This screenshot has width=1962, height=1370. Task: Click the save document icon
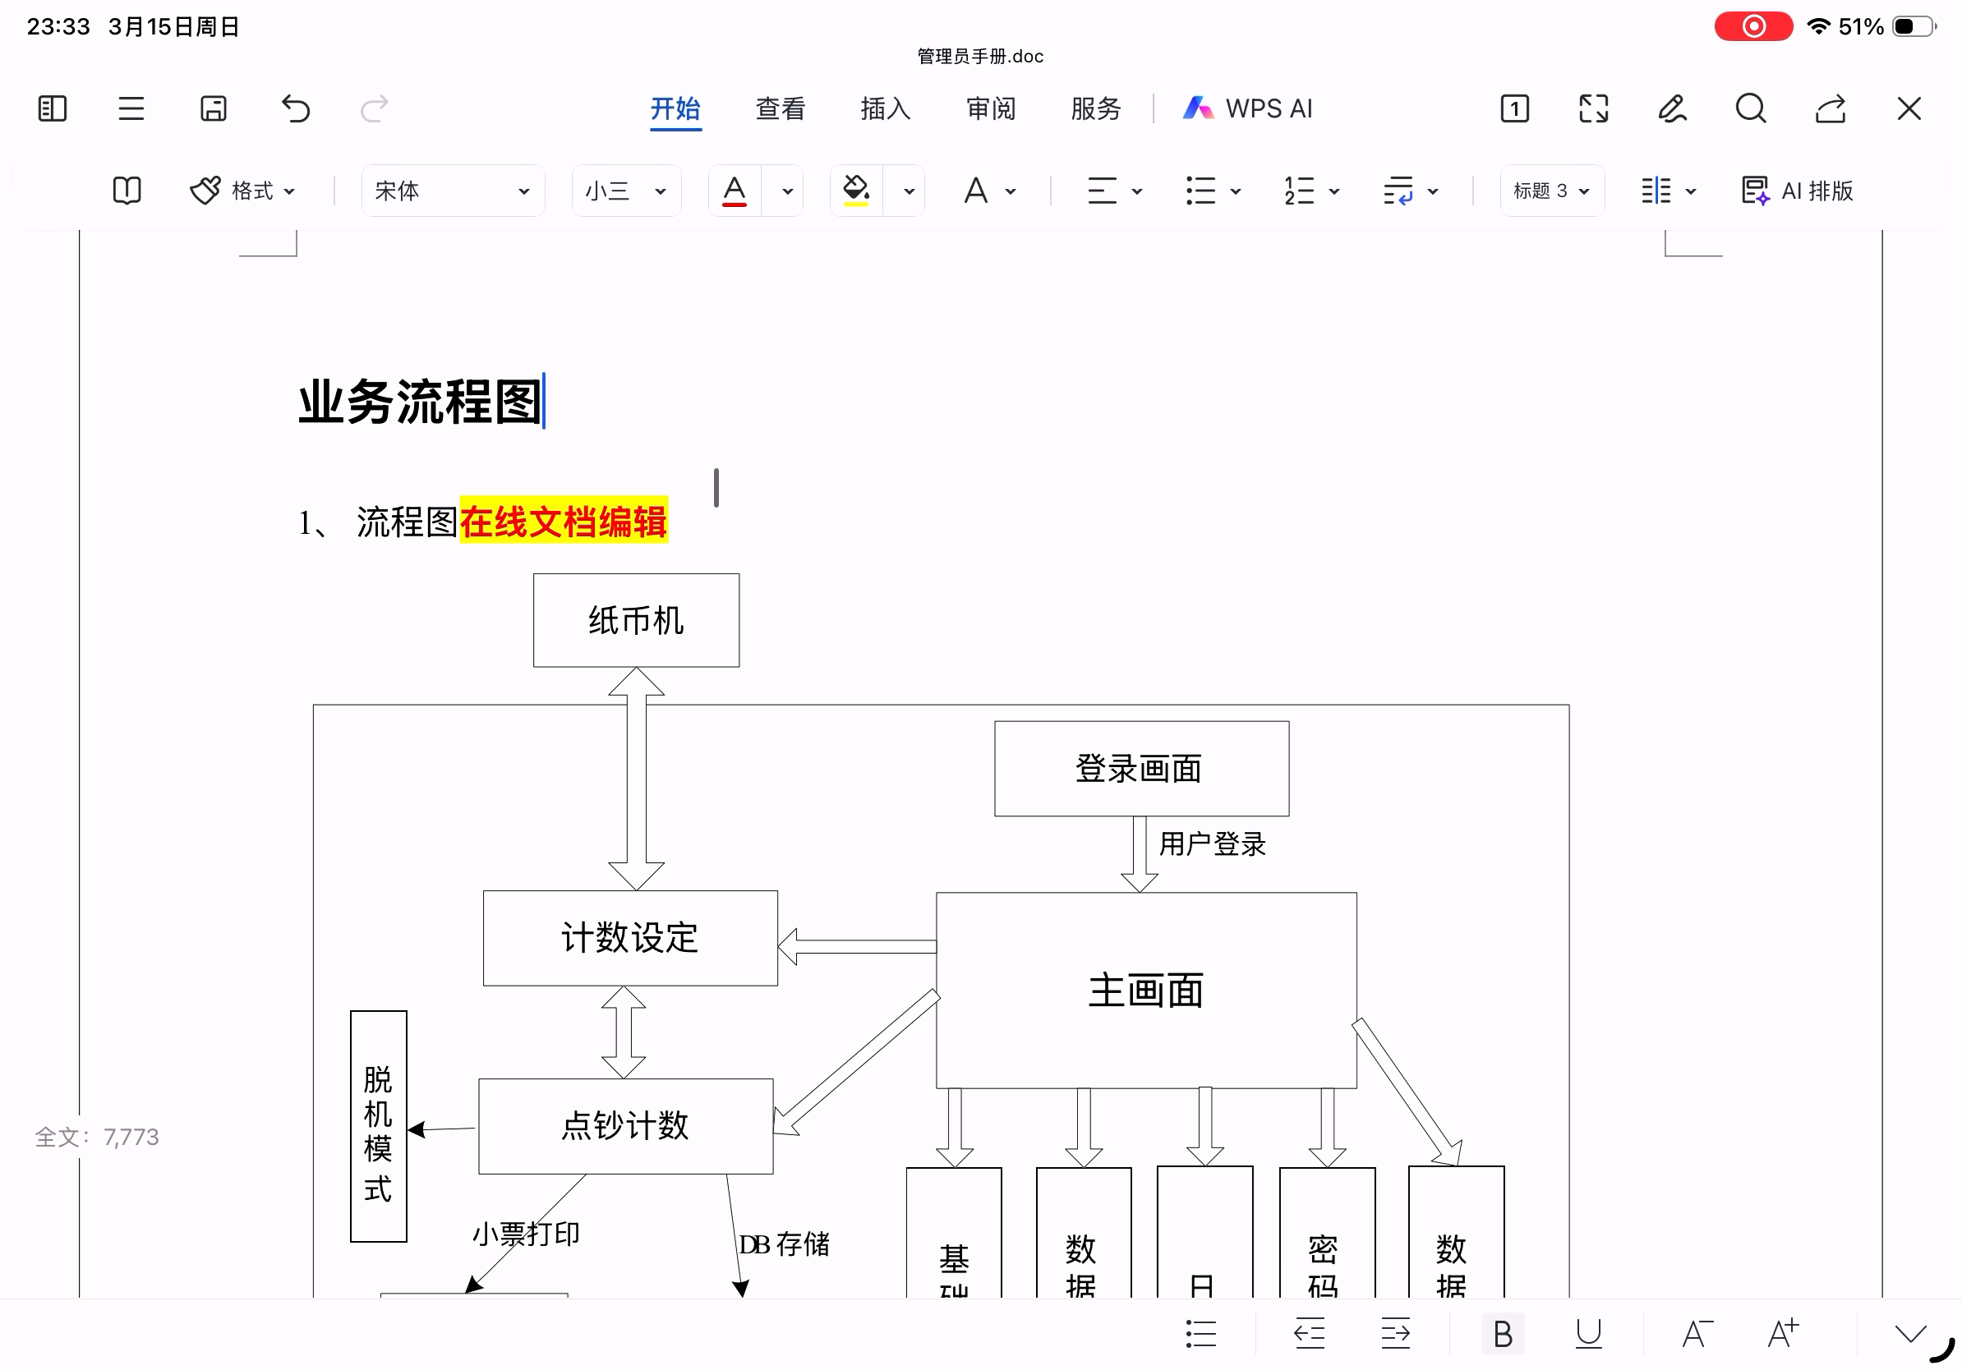coord(213,108)
